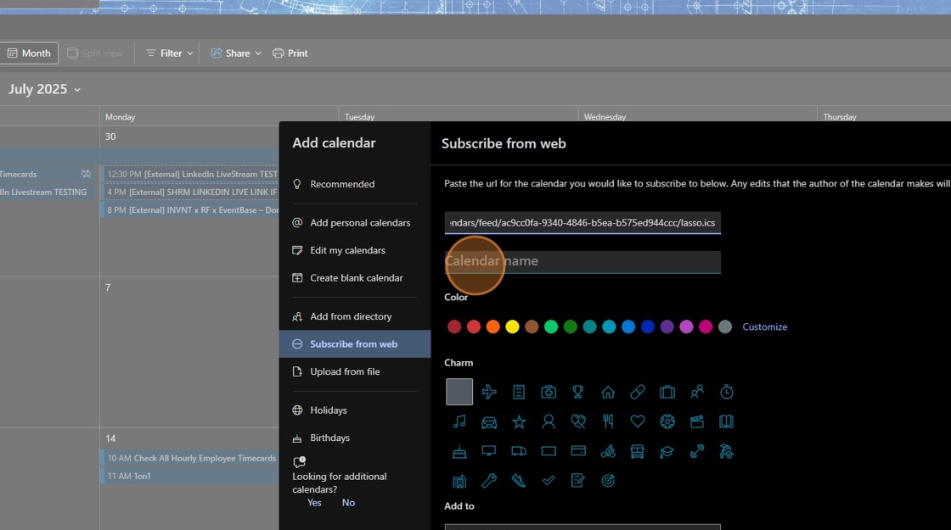This screenshot has height=530, width=951.
Task: Go to Holidays calendars
Action: pyautogui.click(x=329, y=410)
